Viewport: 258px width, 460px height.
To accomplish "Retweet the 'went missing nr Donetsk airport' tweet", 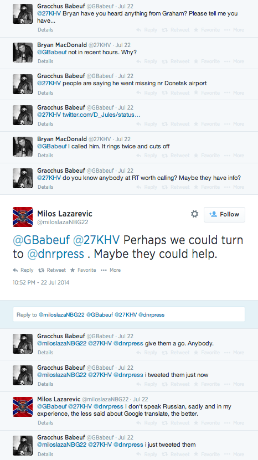I will click(176, 92).
